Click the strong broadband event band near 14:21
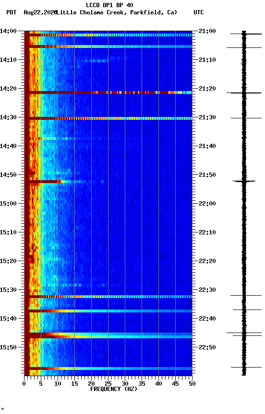265x414 pixels. tap(108, 92)
